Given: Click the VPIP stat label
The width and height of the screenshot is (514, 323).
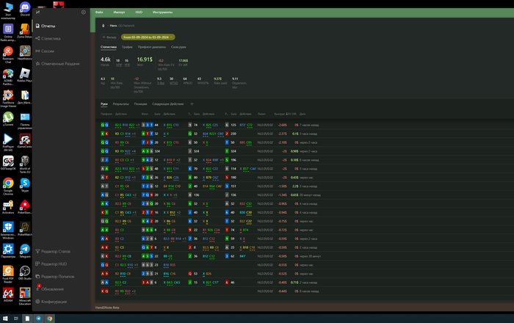Looking at the screenshot, I should click(x=119, y=65).
